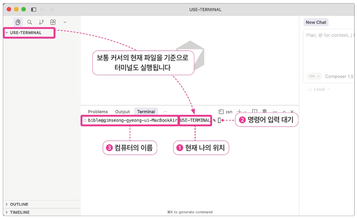Click "⌘K to generate command" hint text
Image resolution: width=357 pixels, height=219 pixels.
190,212
